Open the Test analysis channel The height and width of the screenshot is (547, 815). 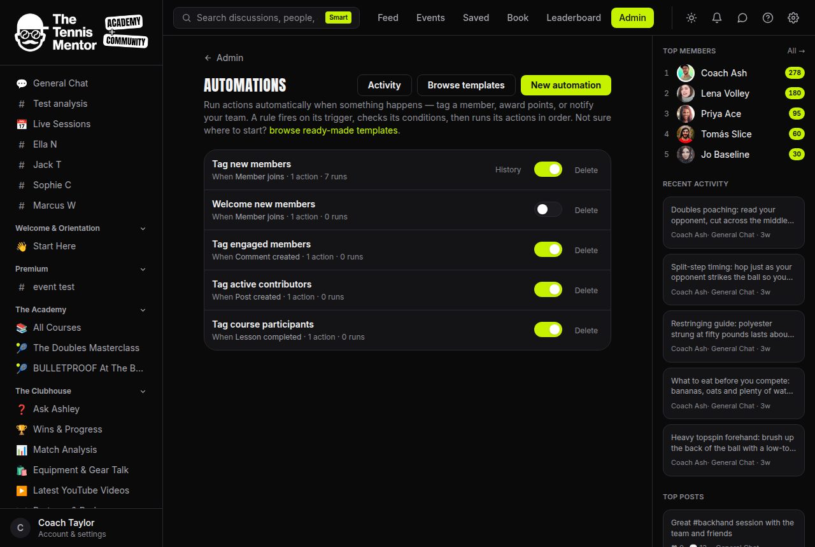coord(81,104)
